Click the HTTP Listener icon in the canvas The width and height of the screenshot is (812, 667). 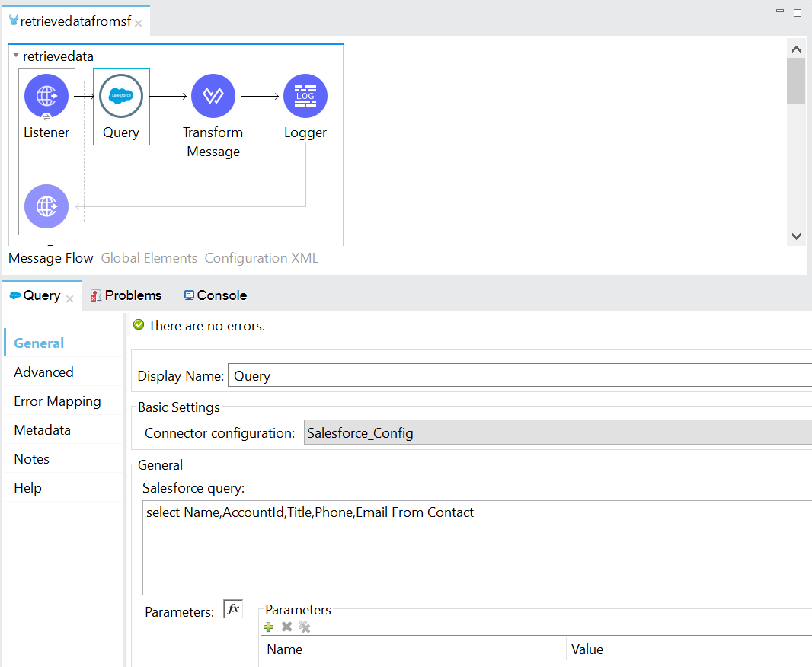46,96
